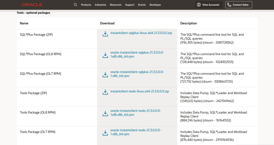Image resolution: width=274 pixels, height=145 pixels.
Task: Open the Events menu
Action: (x=142, y=5)
